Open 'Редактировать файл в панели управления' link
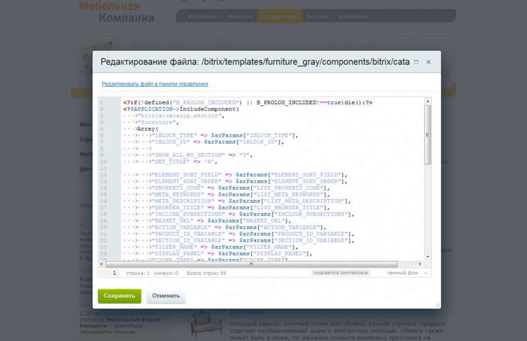The image size is (527, 341). (154, 84)
